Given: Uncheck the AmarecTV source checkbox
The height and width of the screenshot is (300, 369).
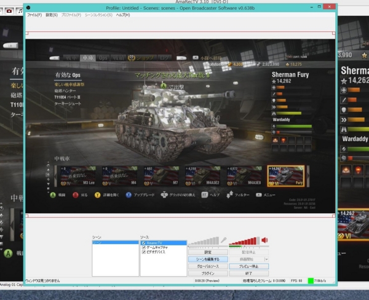Looking at the screenshot, I should point(143,243).
